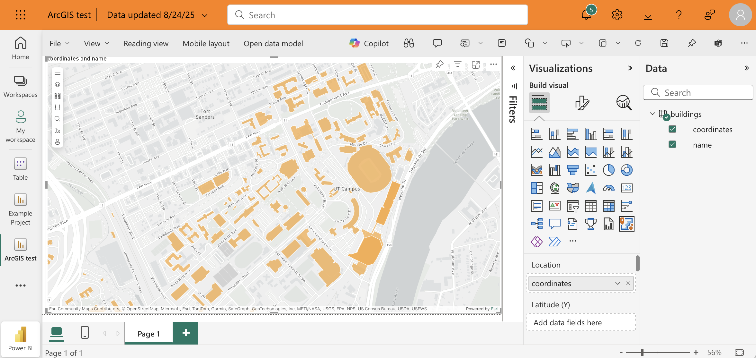Toggle mobile layout view at bottom
Screen dimensions: 756x358
click(x=85, y=333)
